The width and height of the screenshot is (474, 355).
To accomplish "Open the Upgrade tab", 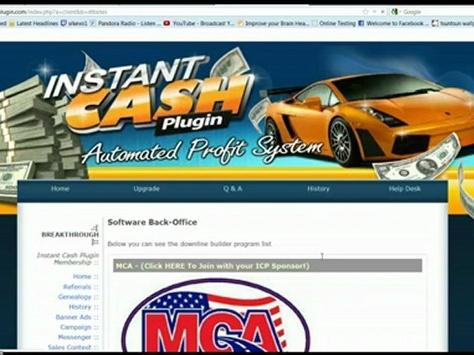I will pyautogui.click(x=146, y=189).
